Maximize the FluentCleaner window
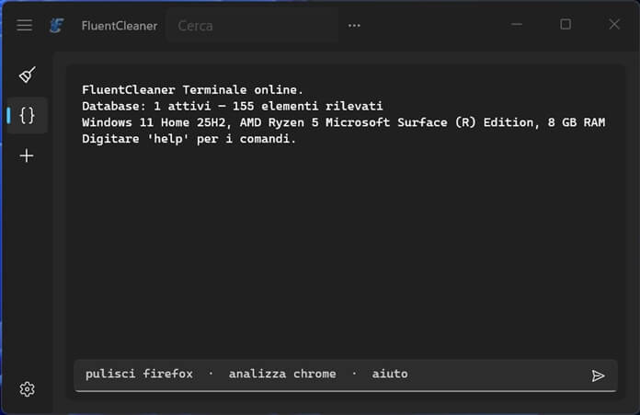This screenshot has height=415, width=640. (x=566, y=25)
